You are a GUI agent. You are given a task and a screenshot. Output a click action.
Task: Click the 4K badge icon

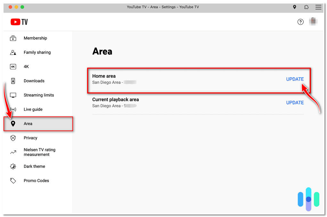point(13,67)
